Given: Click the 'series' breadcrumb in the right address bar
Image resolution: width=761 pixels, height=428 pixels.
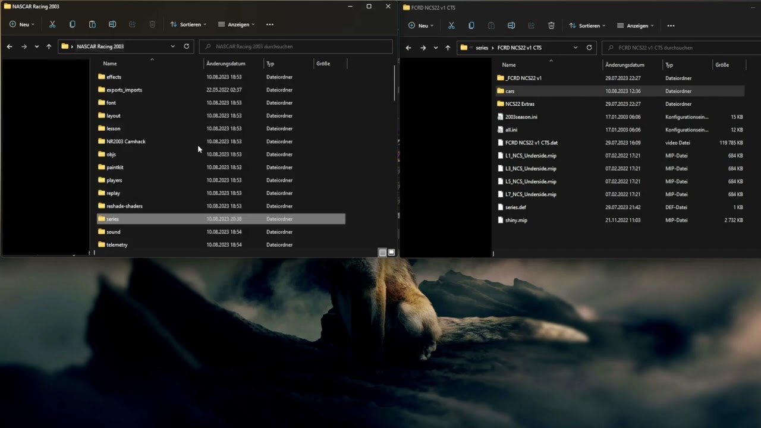Looking at the screenshot, I should [482, 48].
